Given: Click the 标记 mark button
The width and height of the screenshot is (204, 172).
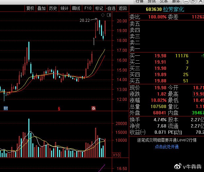Looking at the screenshot, I should 99,8.
